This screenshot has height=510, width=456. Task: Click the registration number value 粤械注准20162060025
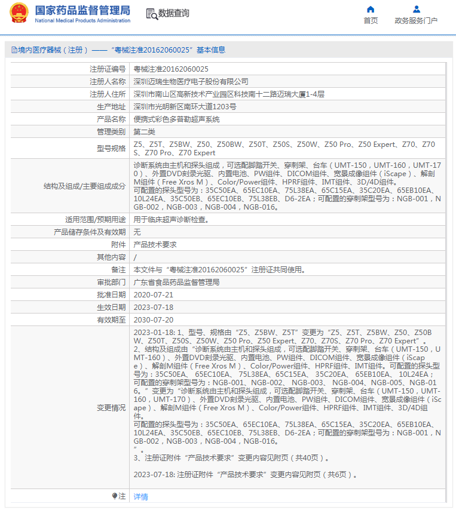click(x=171, y=69)
